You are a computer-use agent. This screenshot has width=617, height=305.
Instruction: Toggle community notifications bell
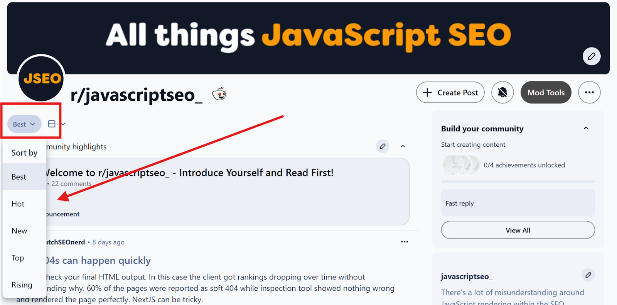(502, 93)
